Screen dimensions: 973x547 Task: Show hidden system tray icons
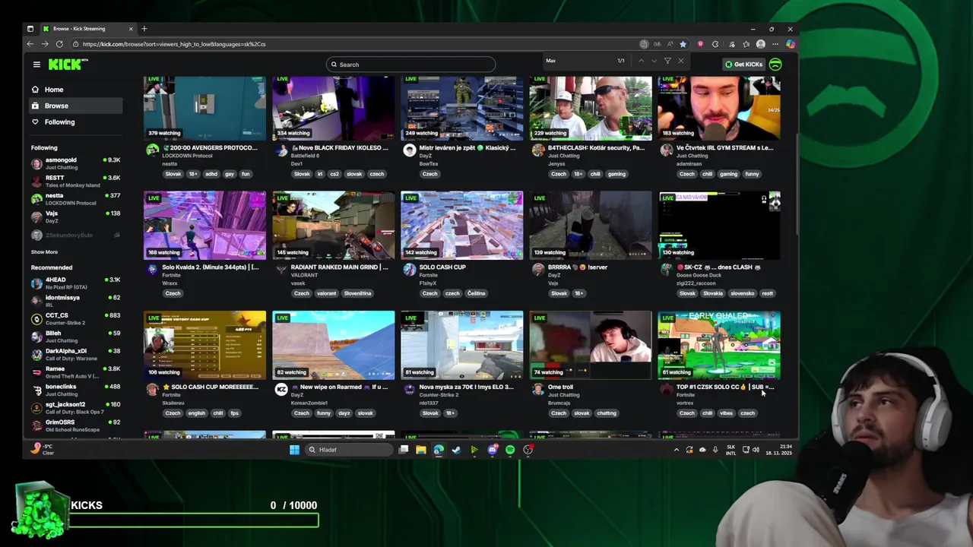677,450
